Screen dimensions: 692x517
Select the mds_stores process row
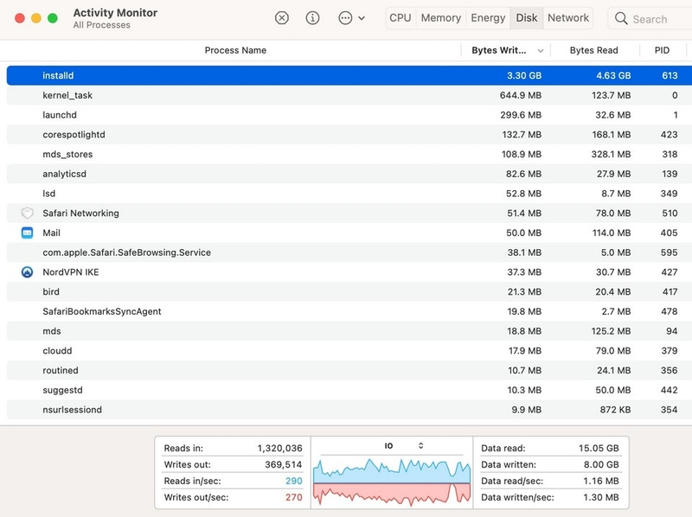tap(349, 154)
